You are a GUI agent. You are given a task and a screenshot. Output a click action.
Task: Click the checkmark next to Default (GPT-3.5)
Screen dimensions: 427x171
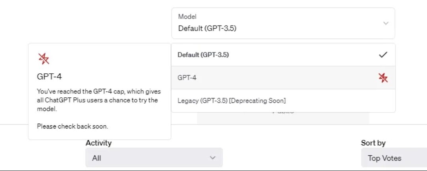(x=383, y=55)
